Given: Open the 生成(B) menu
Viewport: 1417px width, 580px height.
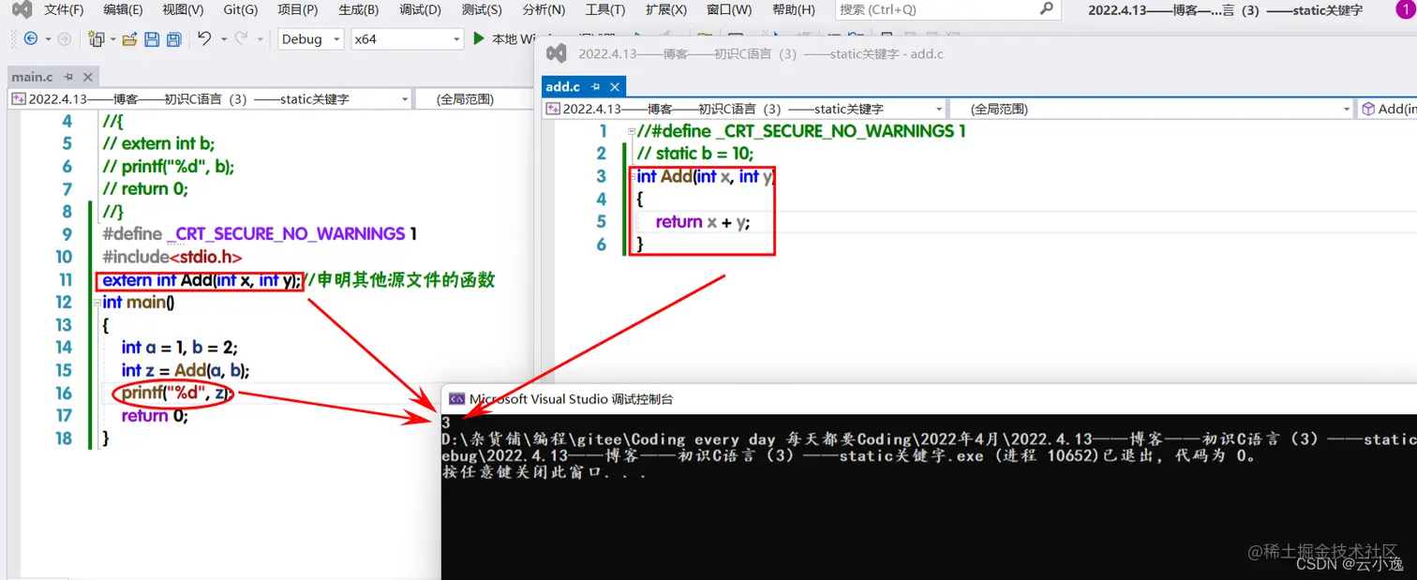Looking at the screenshot, I should pos(358,9).
